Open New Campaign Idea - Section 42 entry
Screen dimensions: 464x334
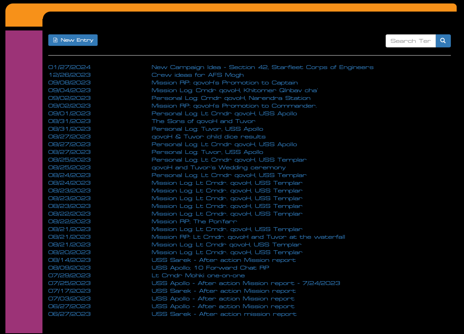[262, 67]
